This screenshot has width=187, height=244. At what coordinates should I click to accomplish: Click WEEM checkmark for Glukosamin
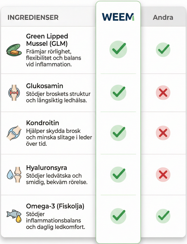pyautogui.click(x=118, y=92)
